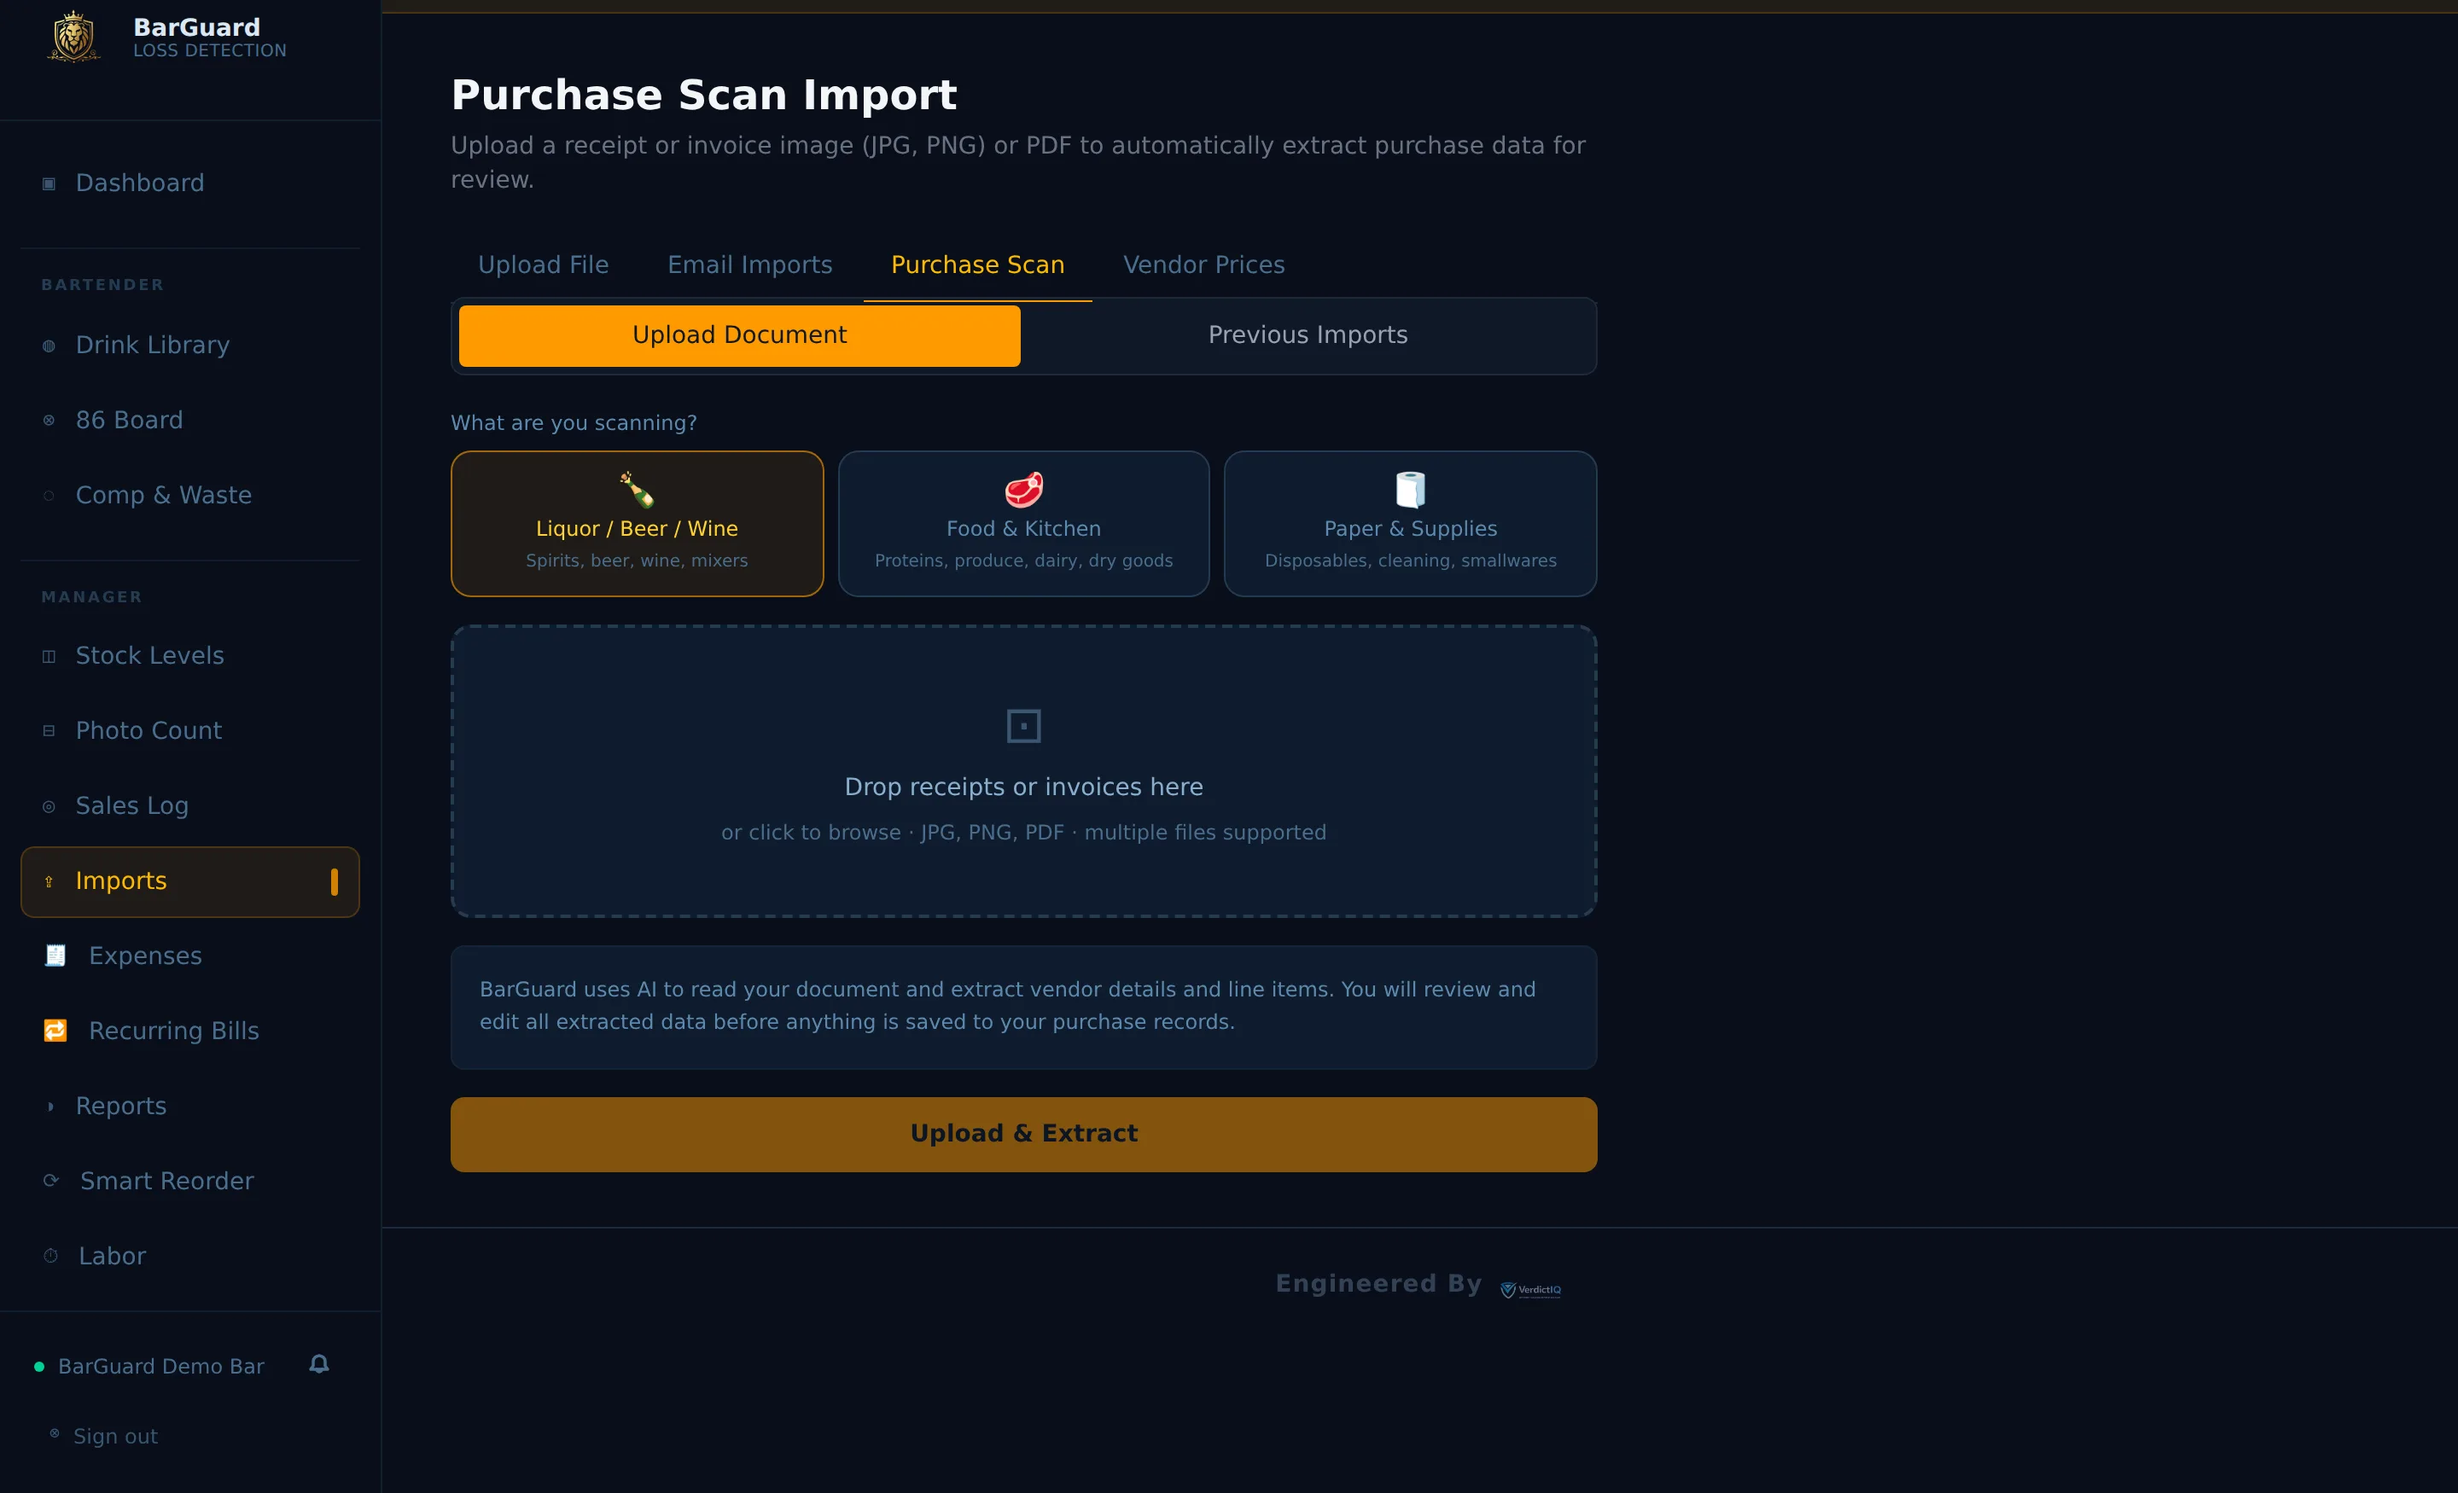Click the BarGuard lion logo

click(73, 37)
